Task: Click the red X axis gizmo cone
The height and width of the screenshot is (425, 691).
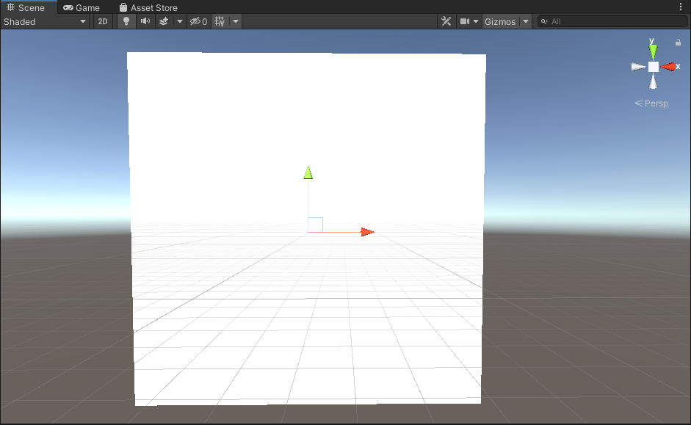Action: (x=668, y=67)
